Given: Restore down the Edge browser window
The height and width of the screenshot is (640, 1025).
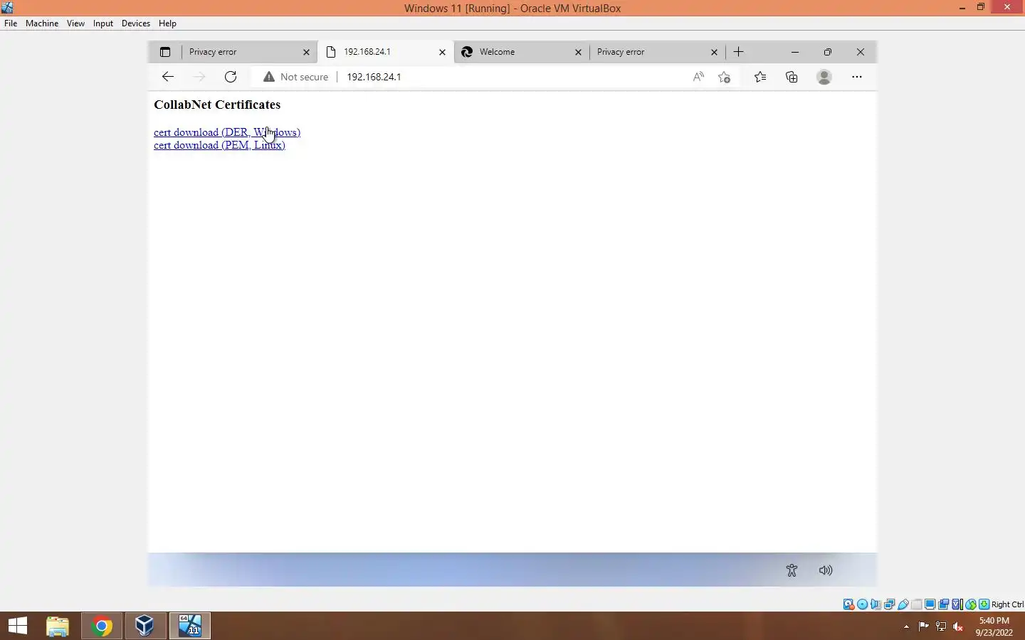Looking at the screenshot, I should point(828,52).
